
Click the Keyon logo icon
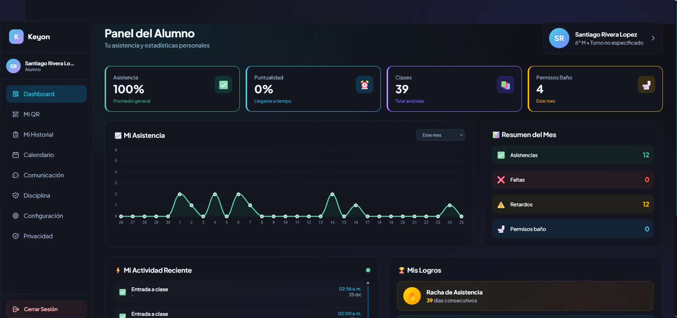pos(16,37)
